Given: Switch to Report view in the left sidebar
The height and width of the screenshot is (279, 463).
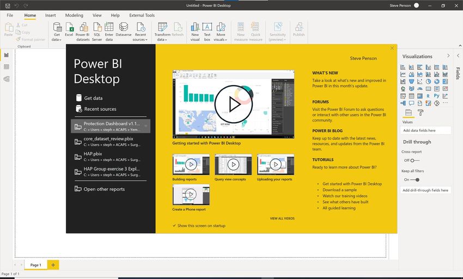Looking at the screenshot, I should [x=7, y=55].
